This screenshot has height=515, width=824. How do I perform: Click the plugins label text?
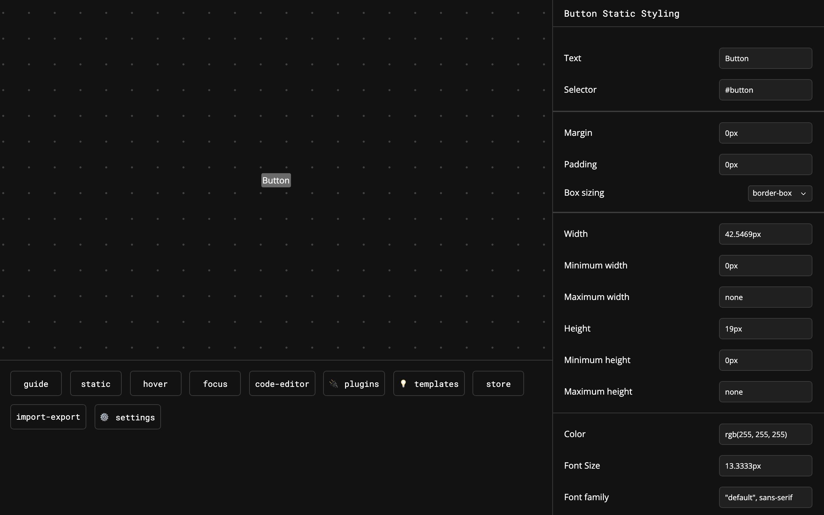[361, 384]
